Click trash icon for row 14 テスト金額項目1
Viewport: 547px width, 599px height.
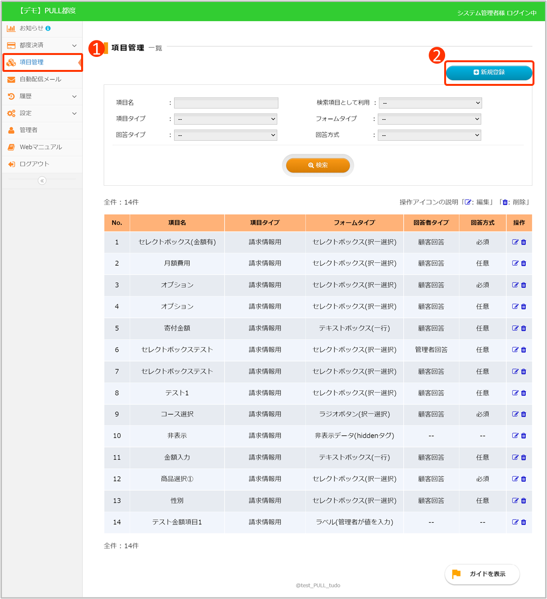click(x=524, y=522)
